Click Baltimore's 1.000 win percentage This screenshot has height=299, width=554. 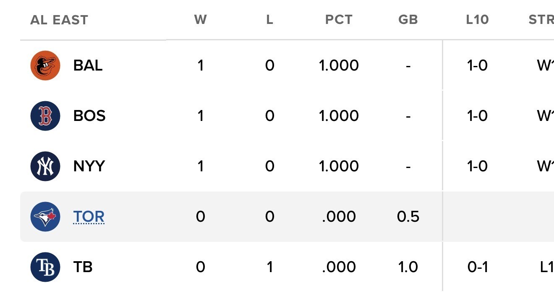coord(339,66)
